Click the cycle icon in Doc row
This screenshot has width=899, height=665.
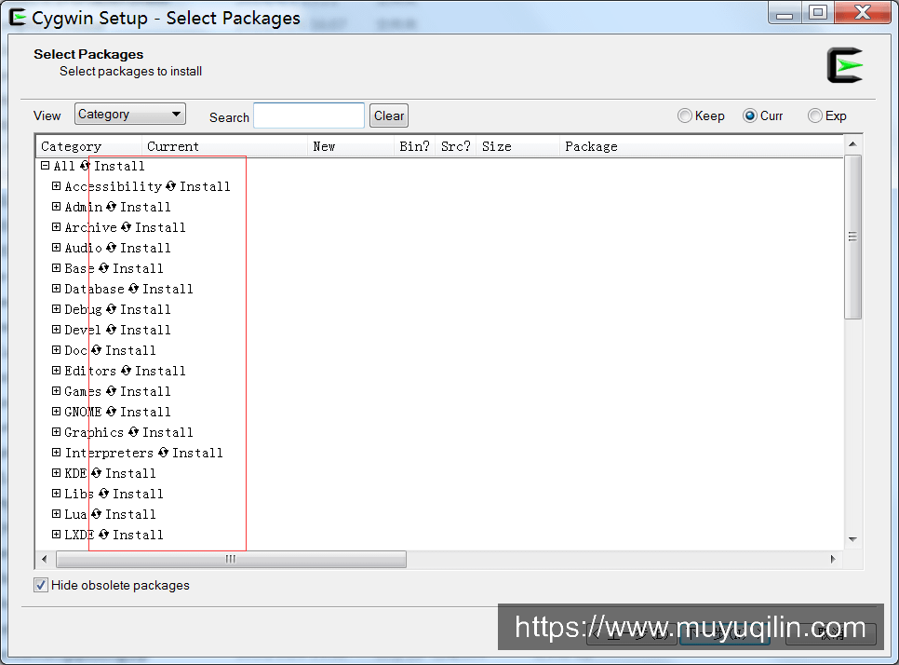click(97, 350)
